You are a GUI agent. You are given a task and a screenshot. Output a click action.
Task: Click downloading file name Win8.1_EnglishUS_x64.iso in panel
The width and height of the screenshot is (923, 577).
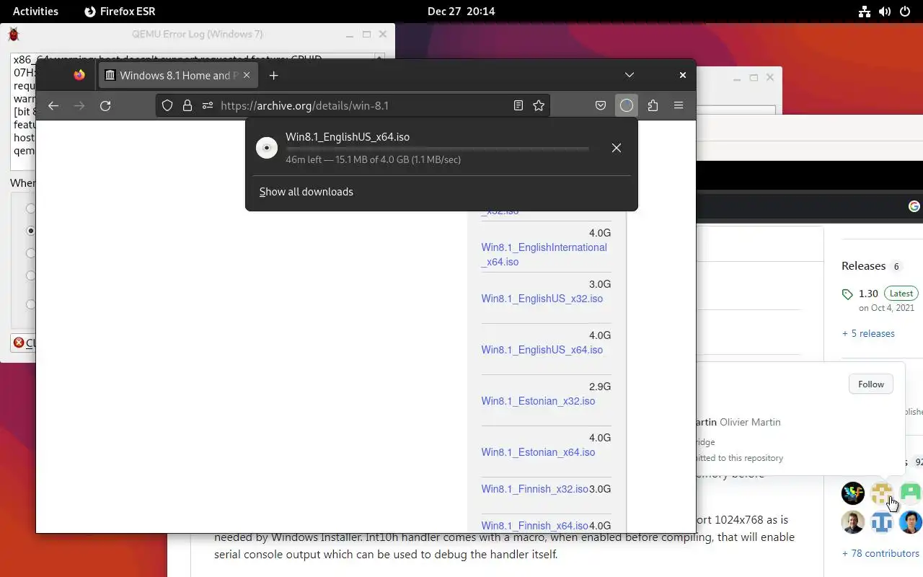(348, 137)
